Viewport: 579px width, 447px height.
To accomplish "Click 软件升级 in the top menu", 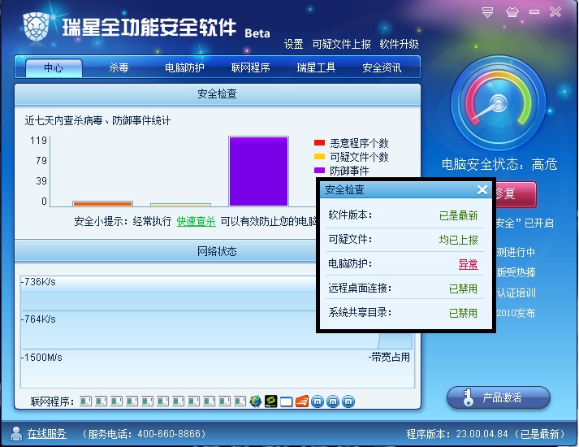I will tap(400, 45).
